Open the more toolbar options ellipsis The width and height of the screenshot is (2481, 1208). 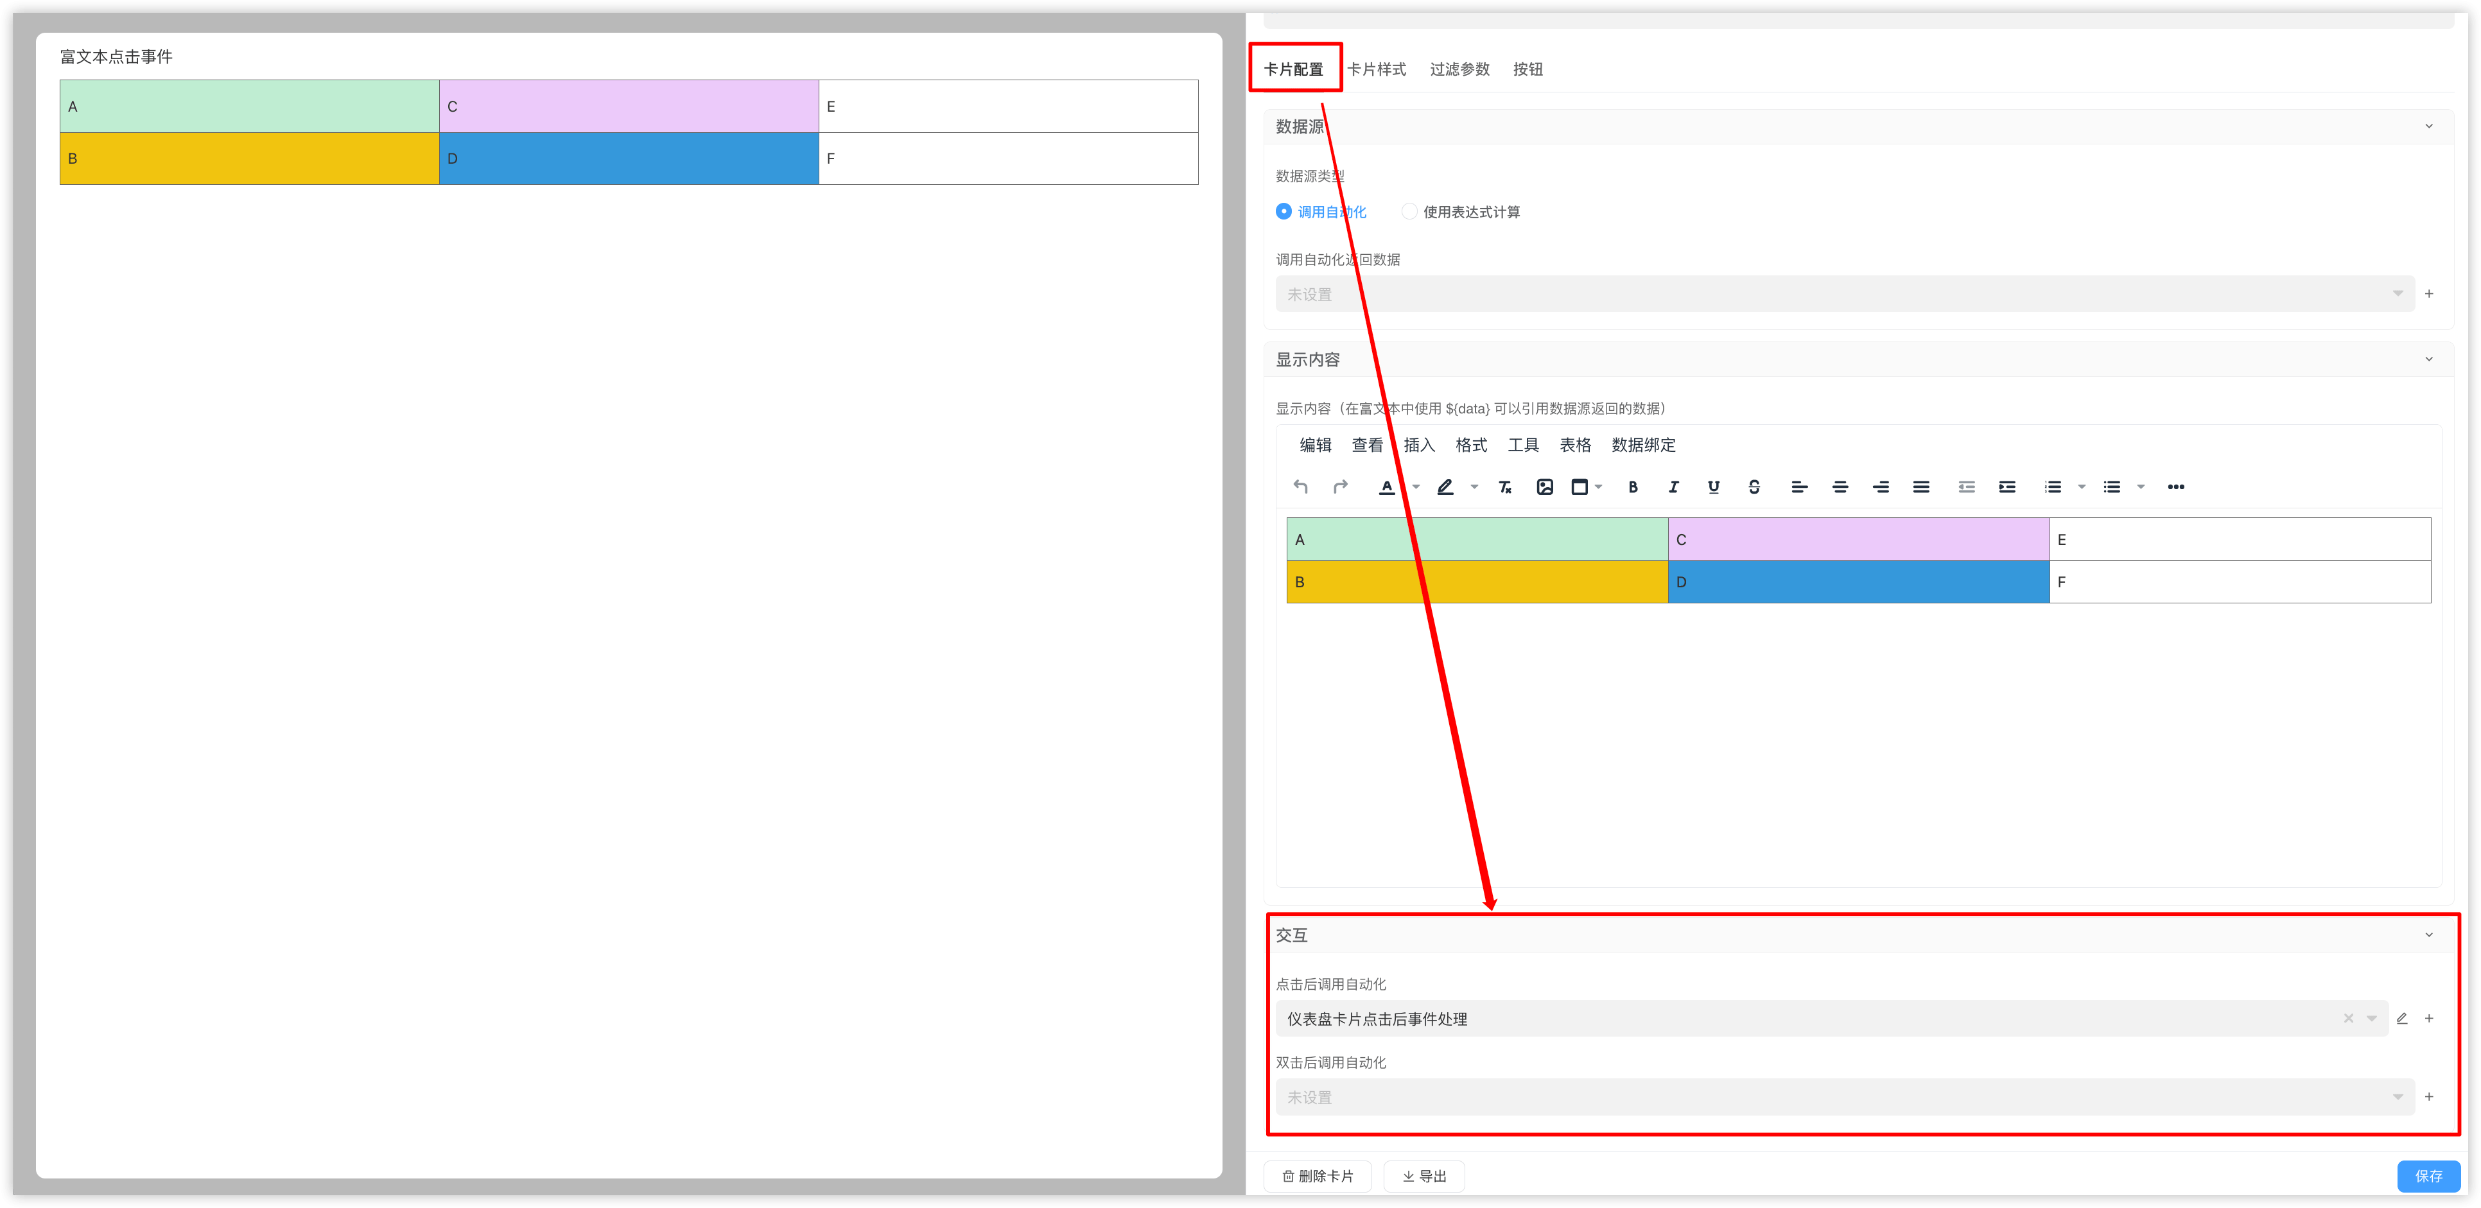coord(2175,487)
